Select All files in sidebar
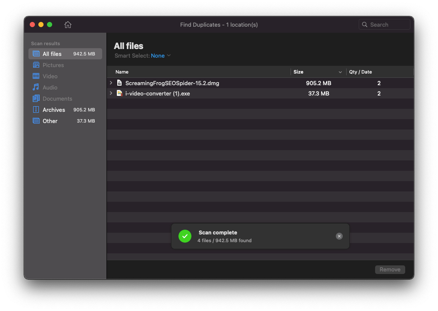 65,54
